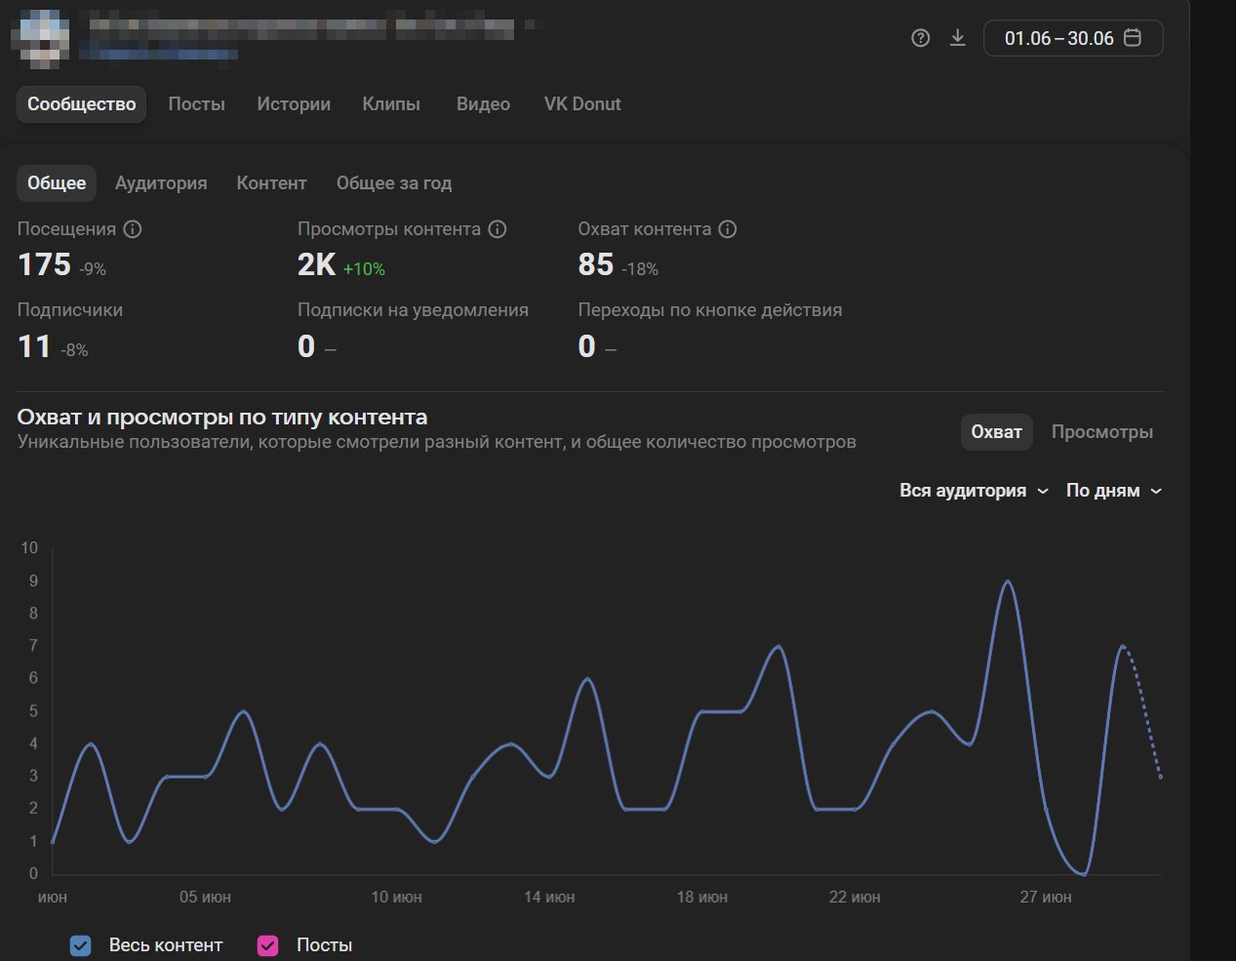Image resolution: width=1236 pixels, height=961 pixels.
Task: Uncheck the Весь контент checkbox
Action: tap(81, 945)
